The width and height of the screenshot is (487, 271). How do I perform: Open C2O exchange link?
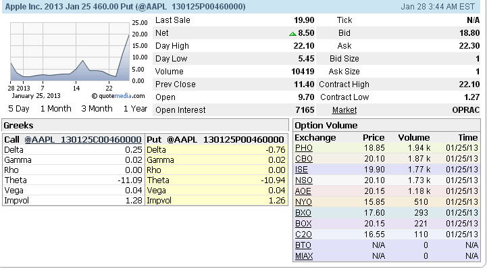[303, 235]
